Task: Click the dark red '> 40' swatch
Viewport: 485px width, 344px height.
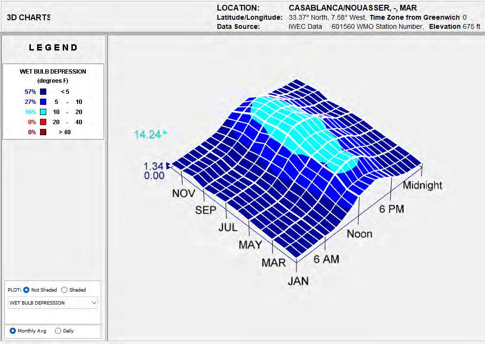Action: click(43, 132)
